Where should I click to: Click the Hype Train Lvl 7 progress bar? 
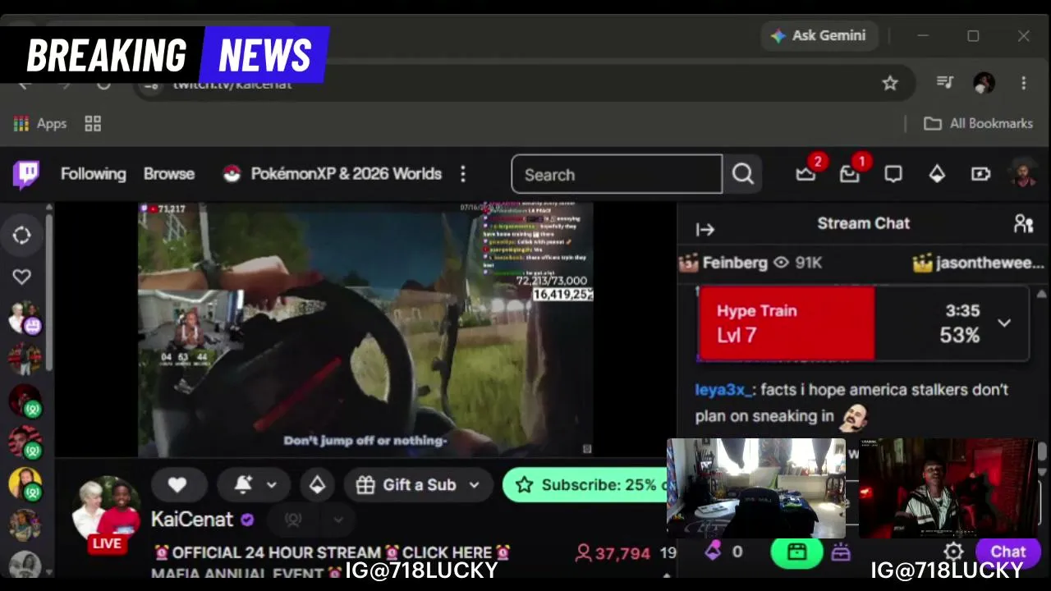click(863, 323)
